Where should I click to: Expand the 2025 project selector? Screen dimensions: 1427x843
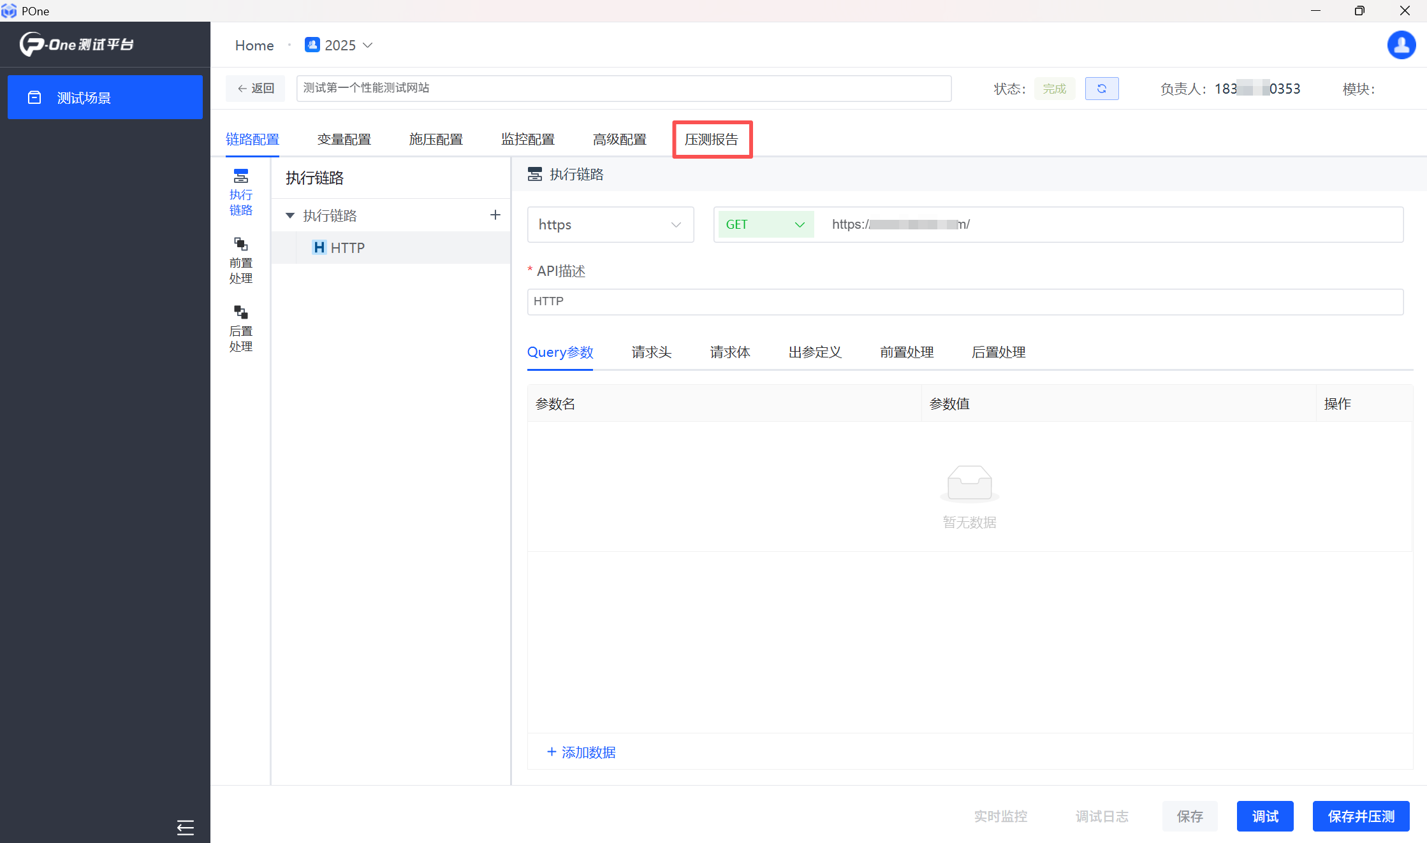[339, 45]
